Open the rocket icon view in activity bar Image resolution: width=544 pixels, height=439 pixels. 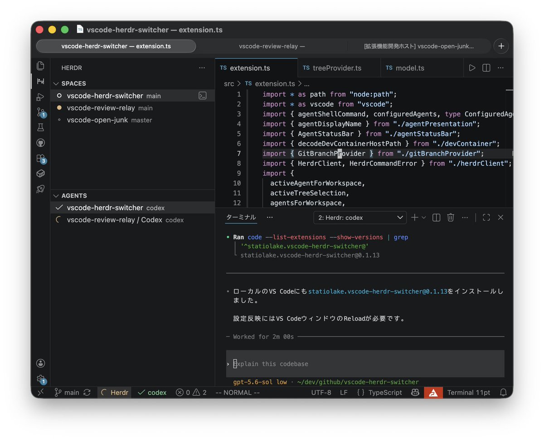coord(40,189)
